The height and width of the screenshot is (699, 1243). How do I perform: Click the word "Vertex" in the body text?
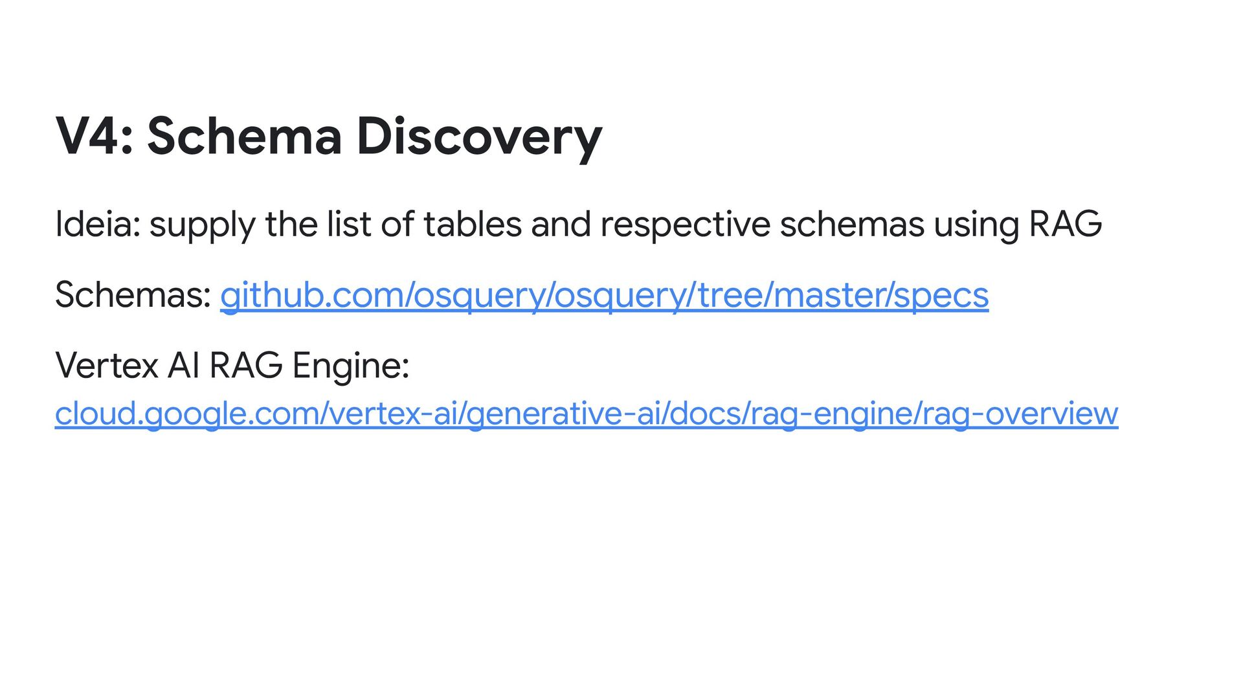[107, 365]
